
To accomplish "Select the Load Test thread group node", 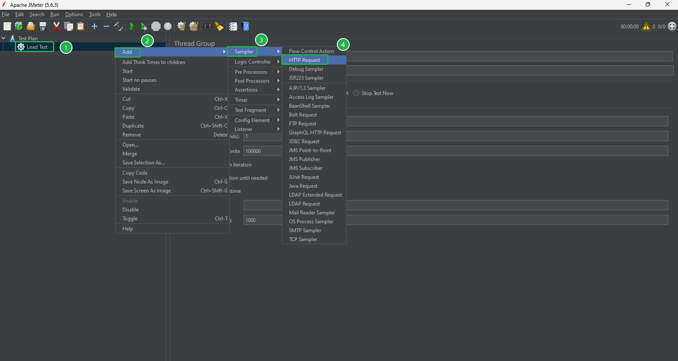I will click(x=37, y=47).
